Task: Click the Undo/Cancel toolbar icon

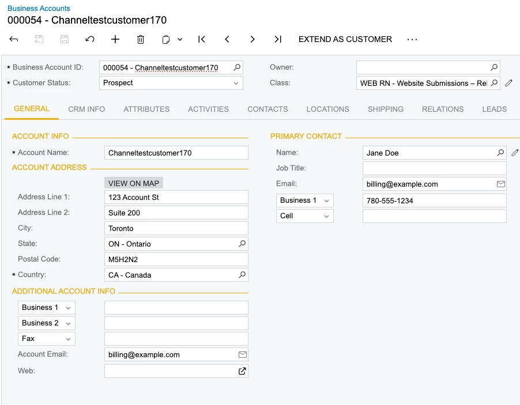Action: 90,39
